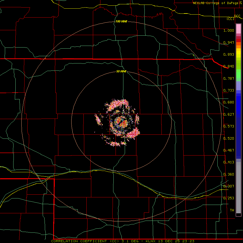This screenshot has height=243, width=243.
Task: Click the 0.947 color scale value
Action: 229,42
